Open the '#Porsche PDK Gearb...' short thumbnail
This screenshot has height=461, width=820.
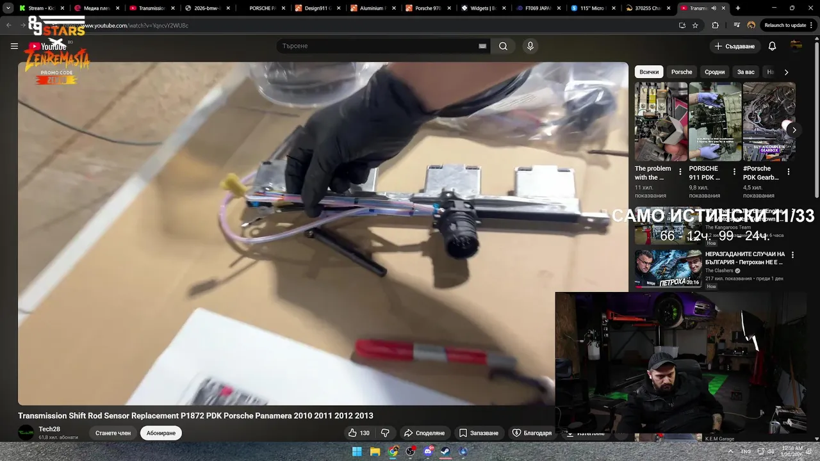point(769,122)
